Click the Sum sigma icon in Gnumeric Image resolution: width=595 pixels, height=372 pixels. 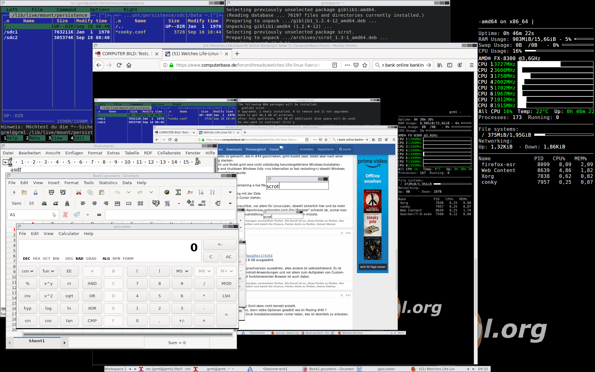[178, 193]
